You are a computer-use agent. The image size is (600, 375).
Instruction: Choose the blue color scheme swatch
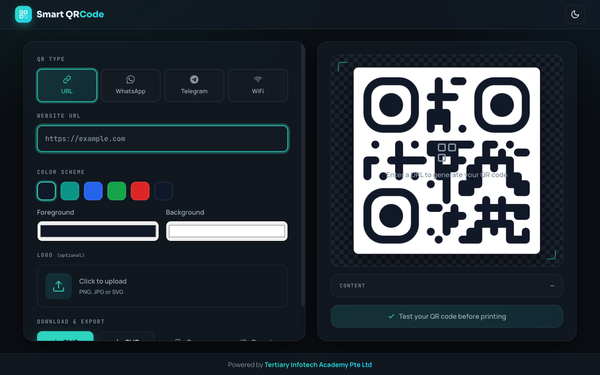point(93,191)
